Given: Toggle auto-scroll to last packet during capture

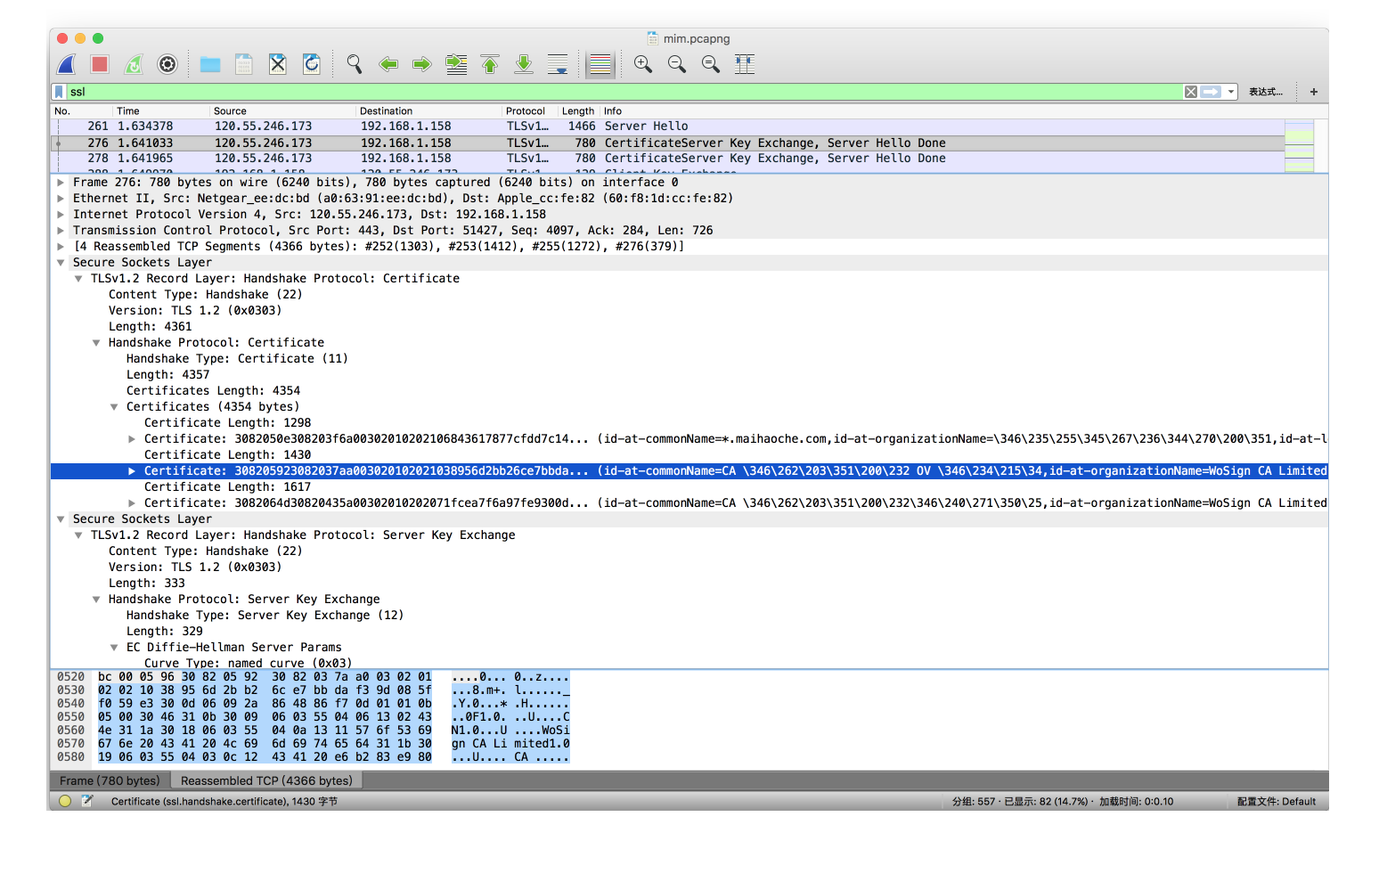Looking at the screenshot, I should tap(558, 64).
